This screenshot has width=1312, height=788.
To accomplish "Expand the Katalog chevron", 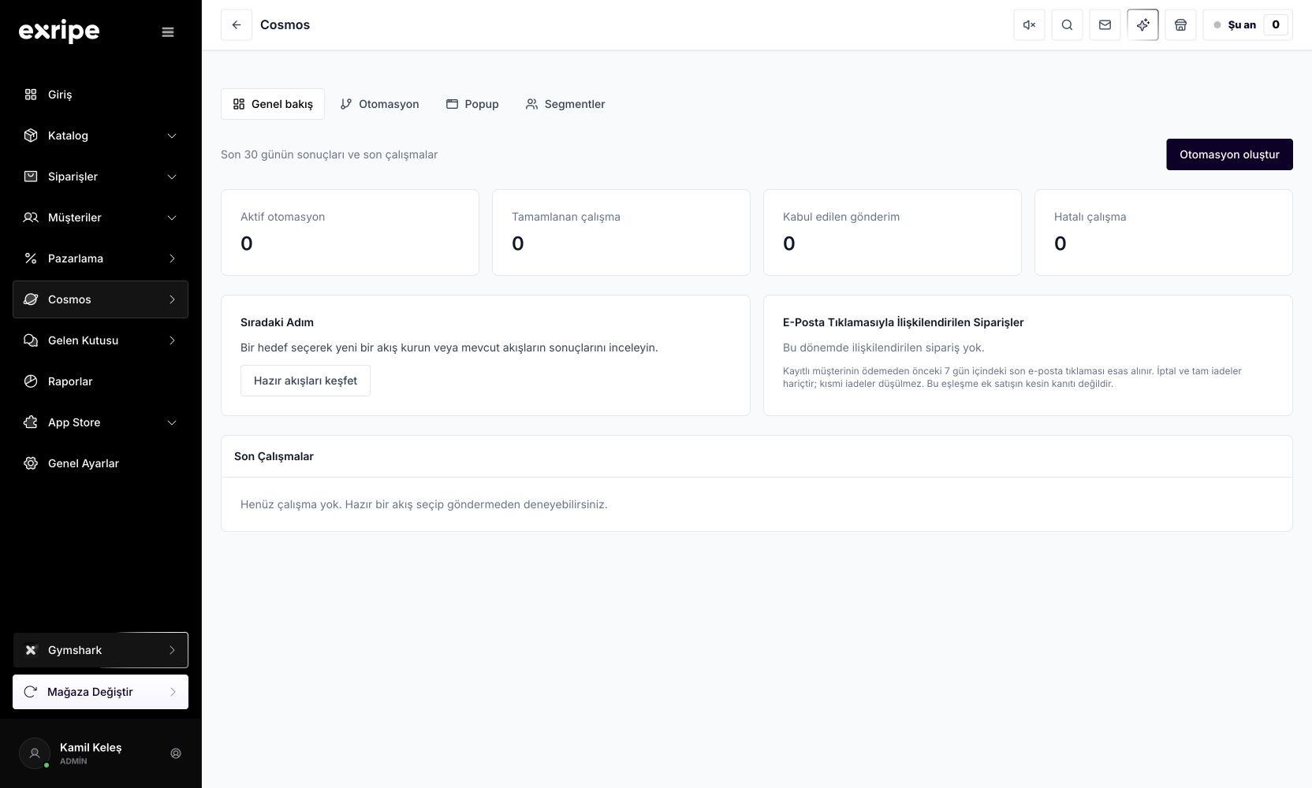I will point(172,136).
